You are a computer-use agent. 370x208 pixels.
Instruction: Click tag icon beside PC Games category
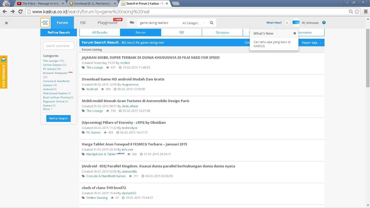(83, 133)
